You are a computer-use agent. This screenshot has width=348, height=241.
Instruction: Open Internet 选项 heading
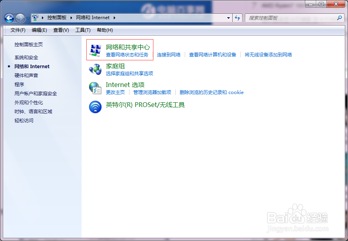[125, 85]
